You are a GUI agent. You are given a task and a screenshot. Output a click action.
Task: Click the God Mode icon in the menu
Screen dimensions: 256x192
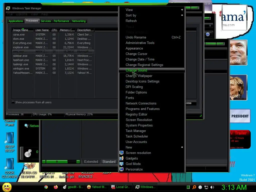(x=121, y=164)
